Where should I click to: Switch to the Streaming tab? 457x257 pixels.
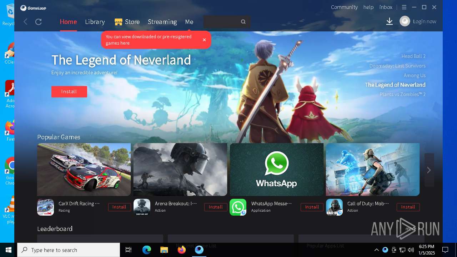(162, 22)
